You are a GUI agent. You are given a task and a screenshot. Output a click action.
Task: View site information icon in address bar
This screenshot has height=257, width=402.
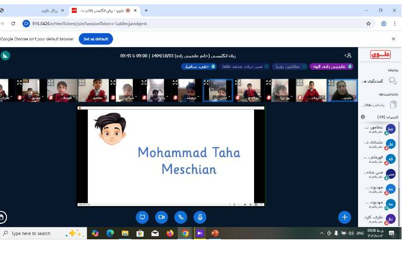(x=26, y=24)
